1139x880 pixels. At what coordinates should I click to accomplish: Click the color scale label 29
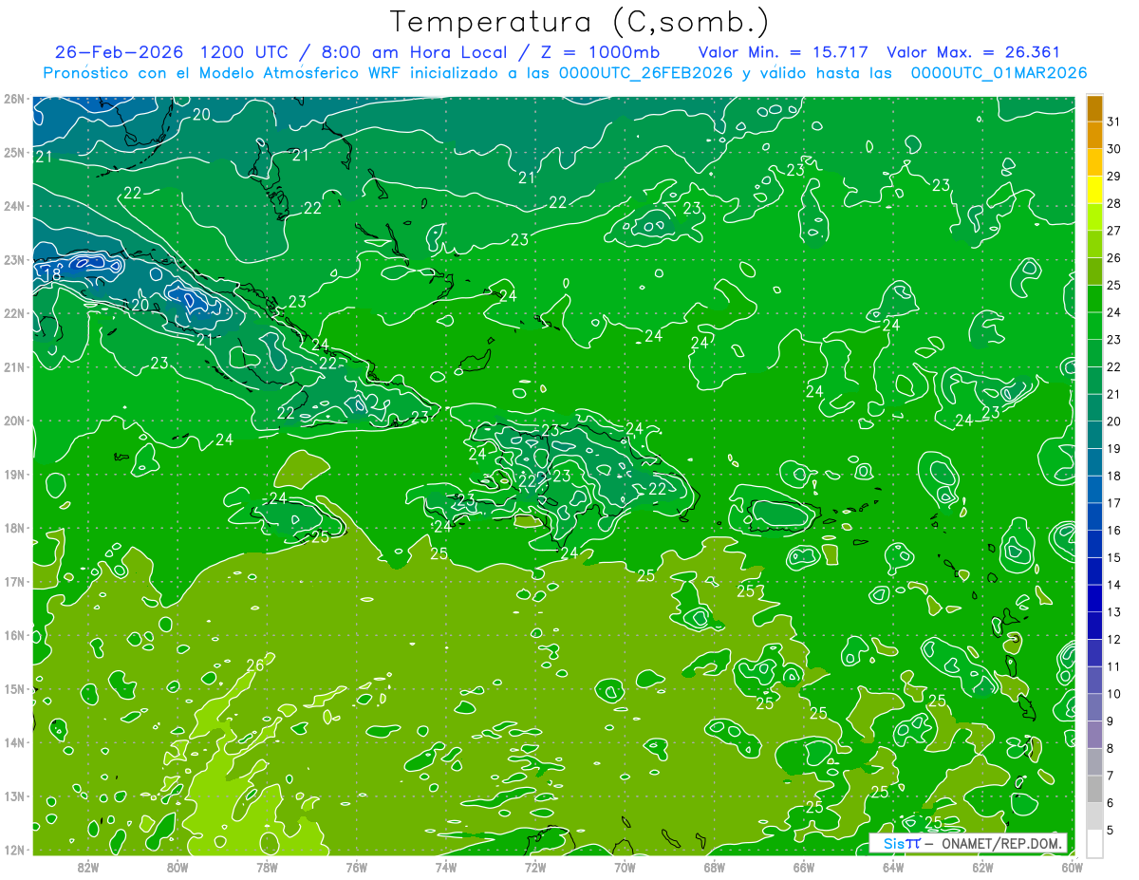(1113, 177)
